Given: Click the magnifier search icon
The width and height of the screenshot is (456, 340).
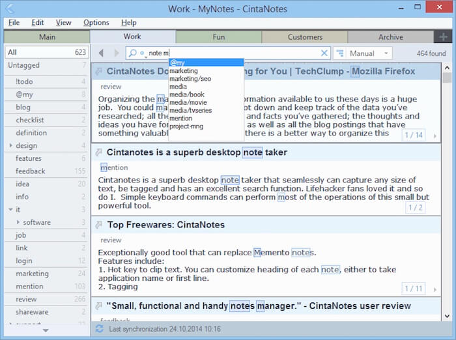Looking at the screenshot, I should (x=133, y=53).
